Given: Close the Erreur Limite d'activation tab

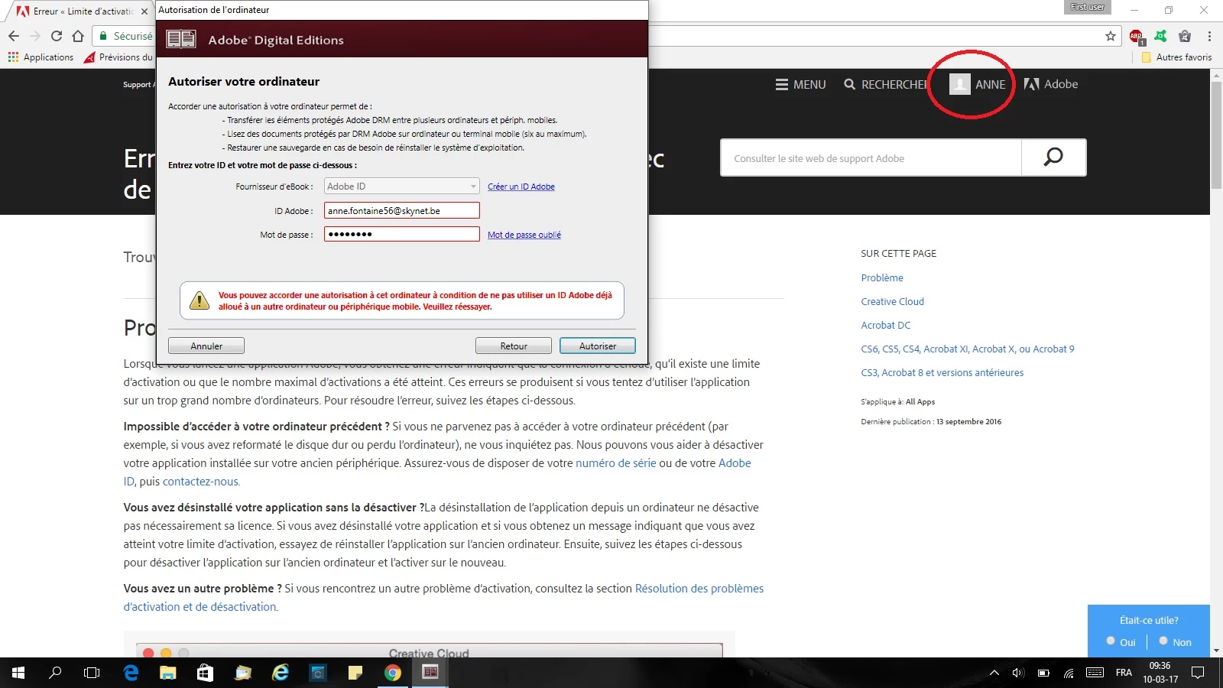Looking at the screenshot, I should point(144,11).
